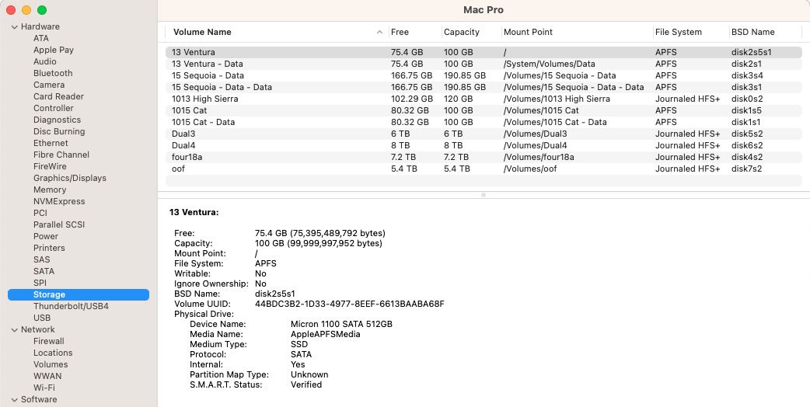This screenshot has width=810, height=407.
Task: Select Locations under Network
Action: coord(53,353)
